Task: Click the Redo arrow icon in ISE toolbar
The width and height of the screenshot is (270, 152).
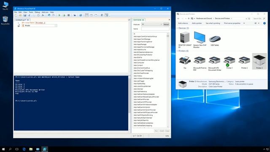Action: coord(54,15)
